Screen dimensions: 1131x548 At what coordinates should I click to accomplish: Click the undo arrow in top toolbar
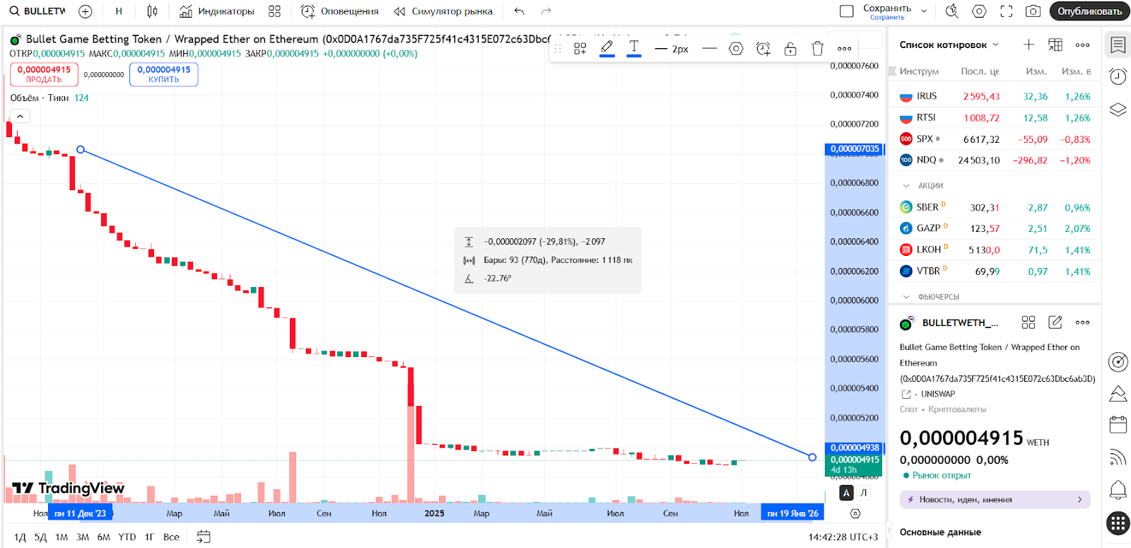tap(520, 11)
